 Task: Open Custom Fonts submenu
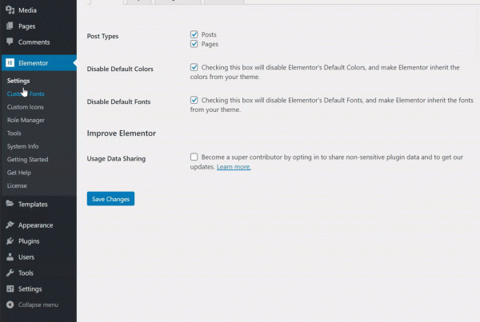point(26,93)
